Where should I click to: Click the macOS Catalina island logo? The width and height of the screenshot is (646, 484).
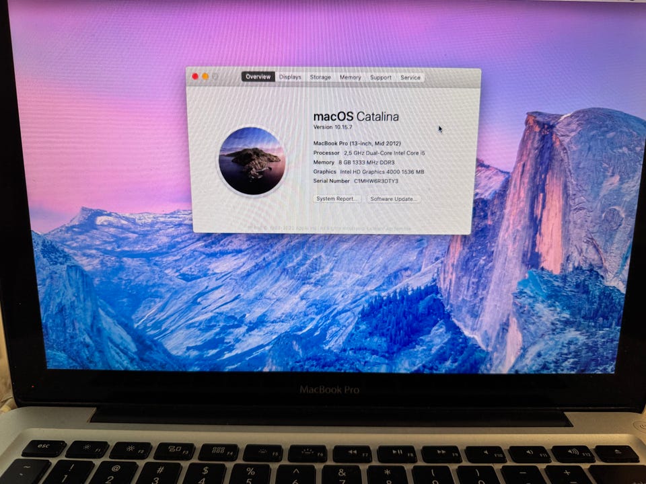(x=252, y=161)
